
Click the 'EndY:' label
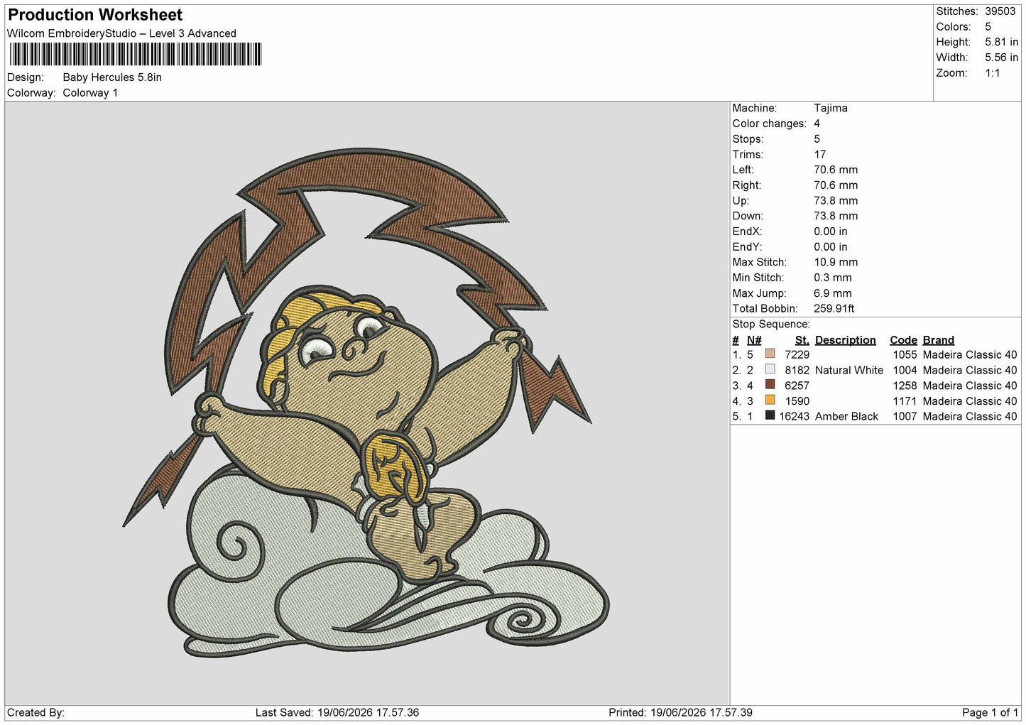pyautogui.click(x=747, y=247)
